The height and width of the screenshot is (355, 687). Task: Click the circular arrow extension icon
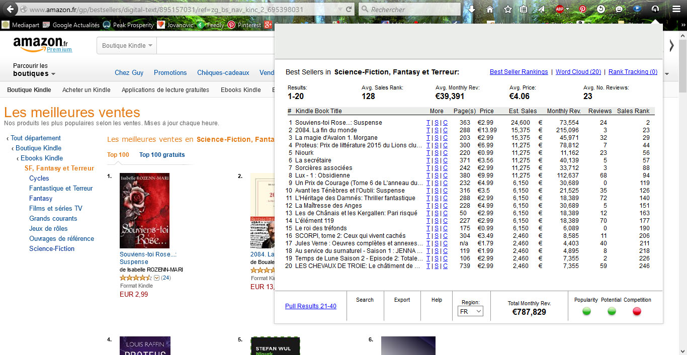pyautogui.click(x=600, y=9)
